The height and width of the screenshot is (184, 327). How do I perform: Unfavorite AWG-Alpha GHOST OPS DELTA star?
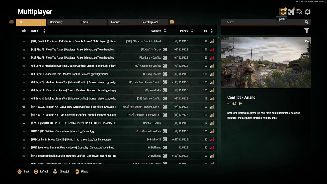click(24, 123)
